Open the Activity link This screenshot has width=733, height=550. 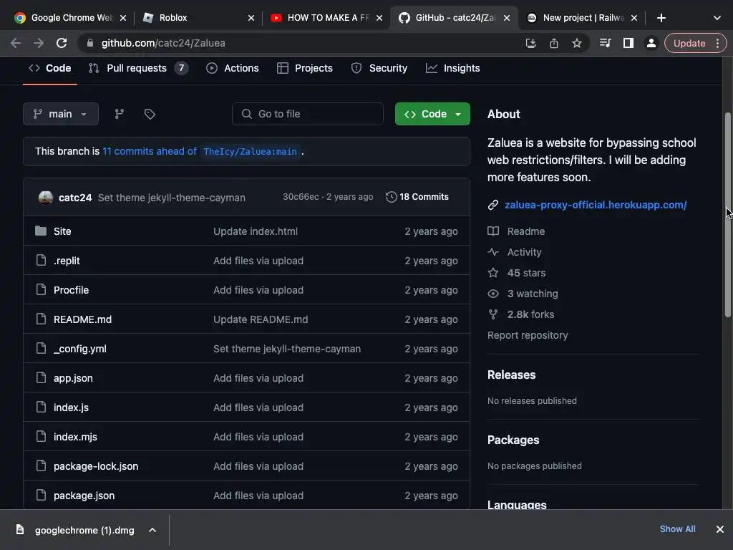tap(515, 252)
